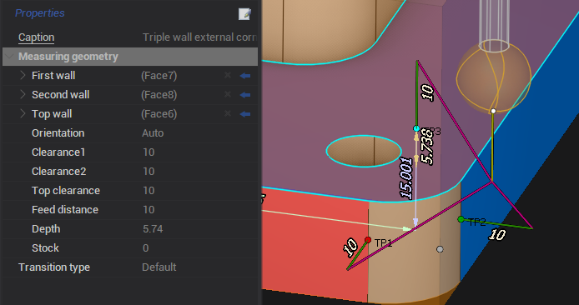
Task: Click the Orientation label
Action: pyautogui.click(x=58, y=132)
